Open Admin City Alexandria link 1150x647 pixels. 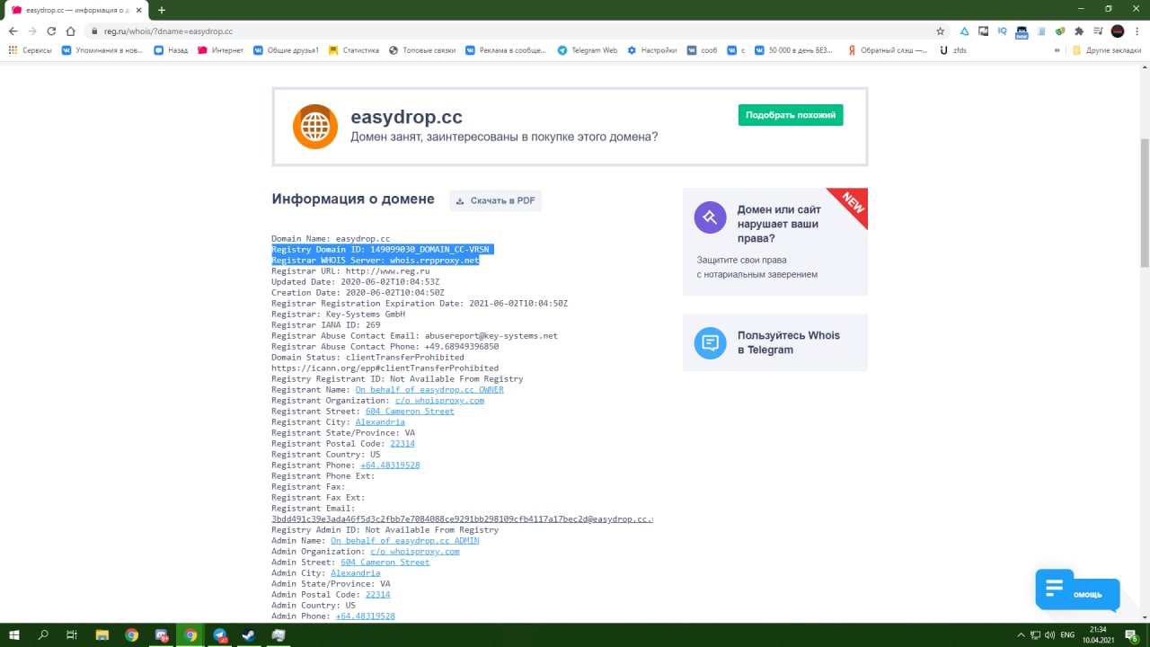(x=355, y=573)
